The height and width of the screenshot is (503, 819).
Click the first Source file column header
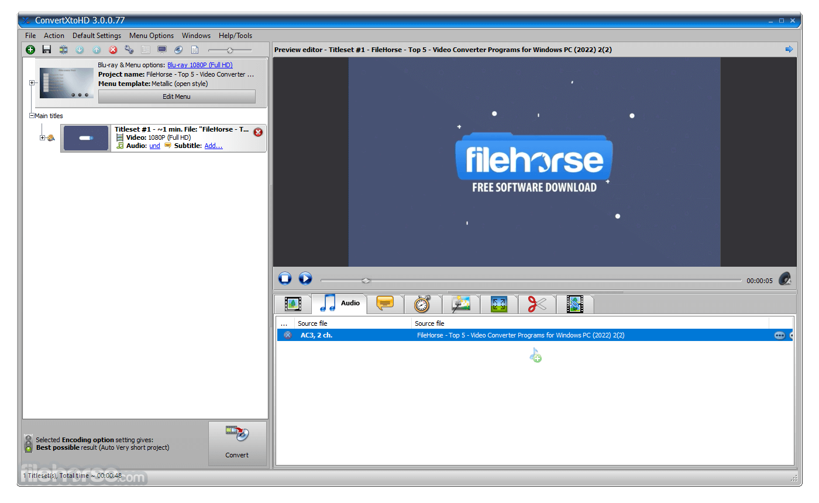[x=353, y=323]
